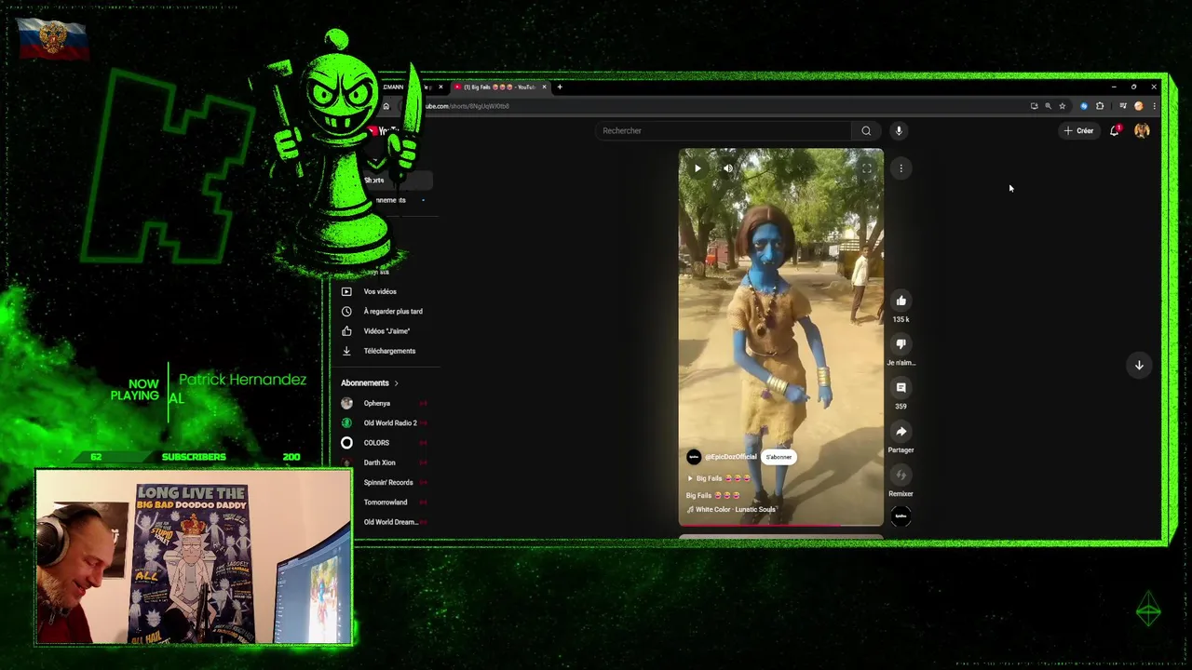Click the Big Fails playlist link with play arrow
This screenshot has width=1192, height=670.
click(x=719, y=478)
